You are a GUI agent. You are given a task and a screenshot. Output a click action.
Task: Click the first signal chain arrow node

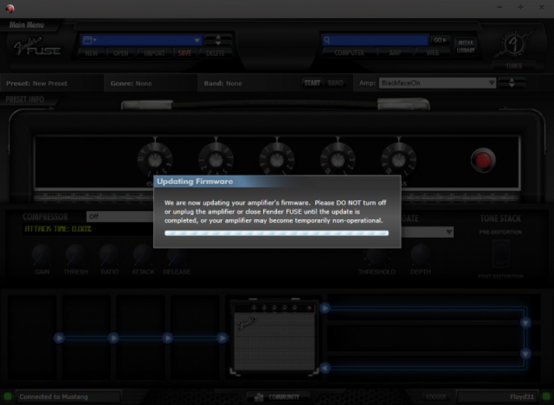pyautogui.click(x=60, y=338)
